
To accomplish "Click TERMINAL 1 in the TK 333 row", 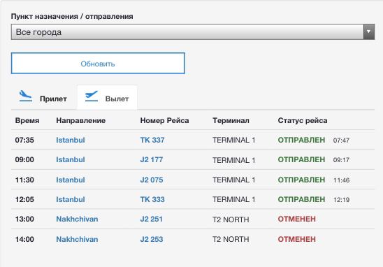I will coord(233,200).
